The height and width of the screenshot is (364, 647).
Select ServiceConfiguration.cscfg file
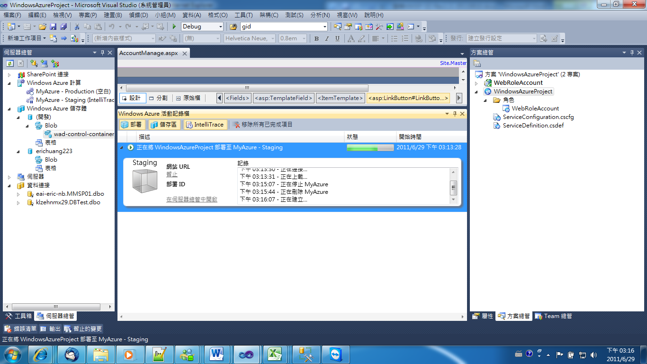pyautogui.click(x=538, y=117)
